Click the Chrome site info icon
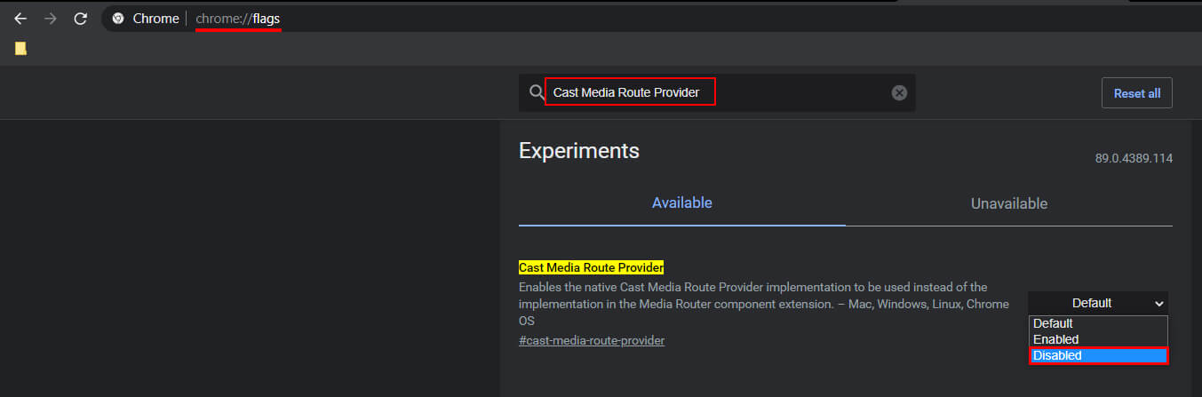 point(118,19)
